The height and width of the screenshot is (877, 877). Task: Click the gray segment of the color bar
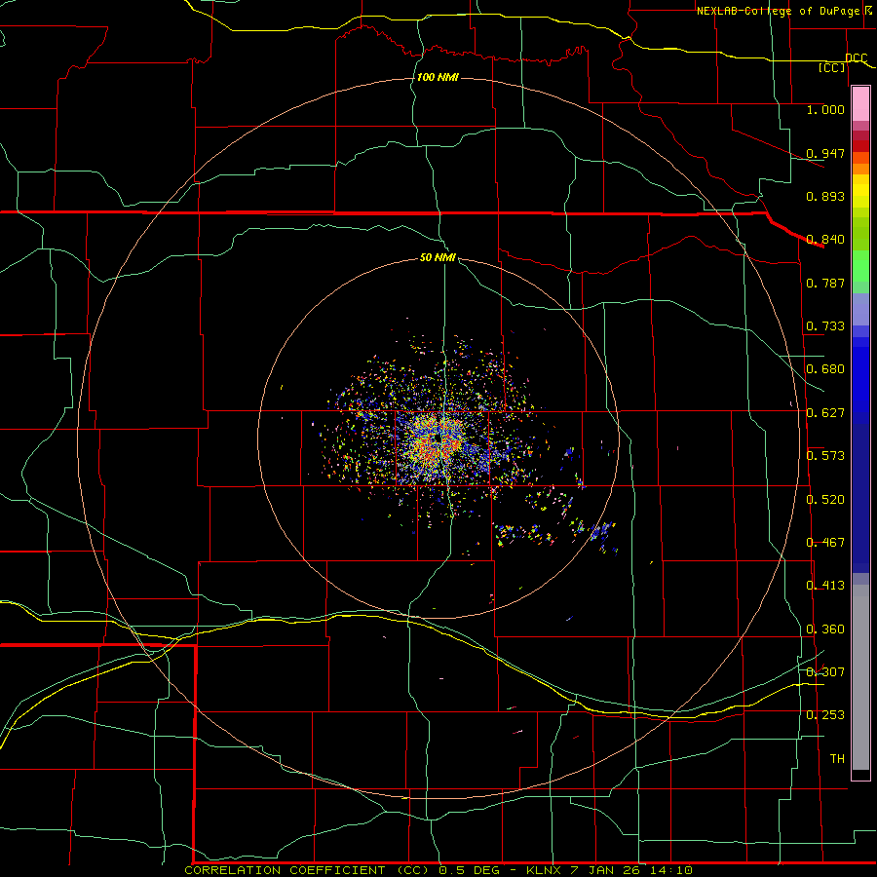coord(860,677)
